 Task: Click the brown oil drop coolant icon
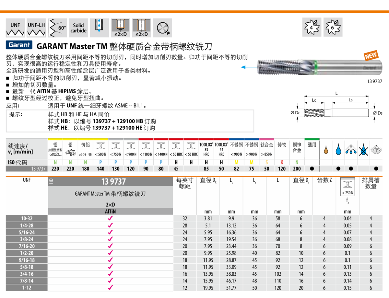click(x=327, y=150)
